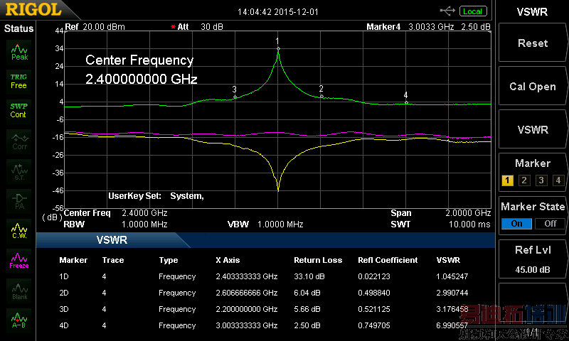Click the Local mode indicator

coord(473,11)
